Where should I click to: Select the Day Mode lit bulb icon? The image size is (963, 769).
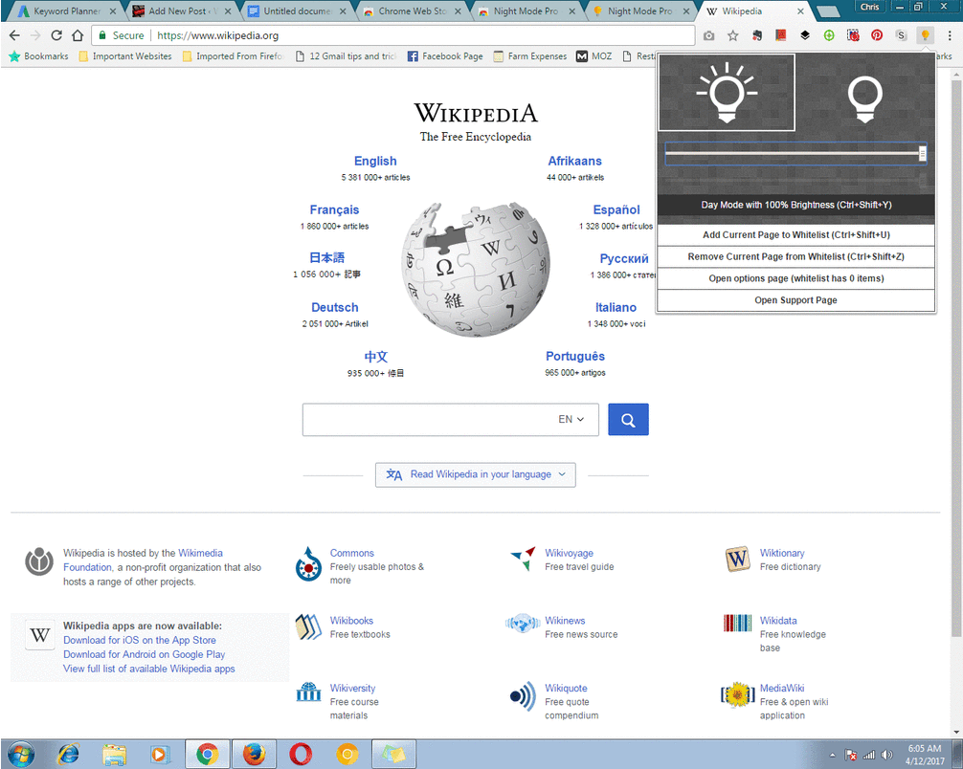coord(727,93)
